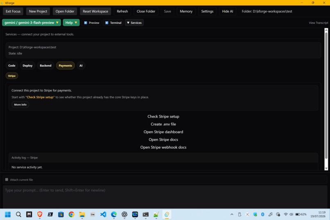Launch PowerShell from the taskbar
The image size is (330, 220).
[x=50, y=214]
